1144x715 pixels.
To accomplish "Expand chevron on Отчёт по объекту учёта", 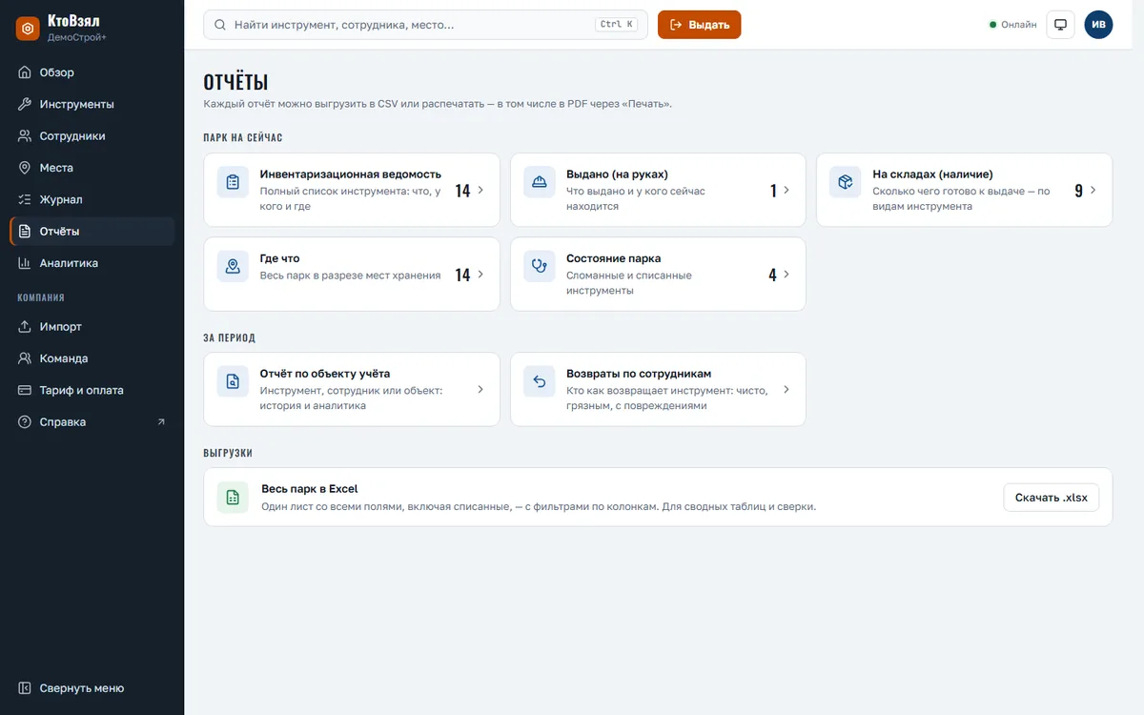I will point(480,389).
